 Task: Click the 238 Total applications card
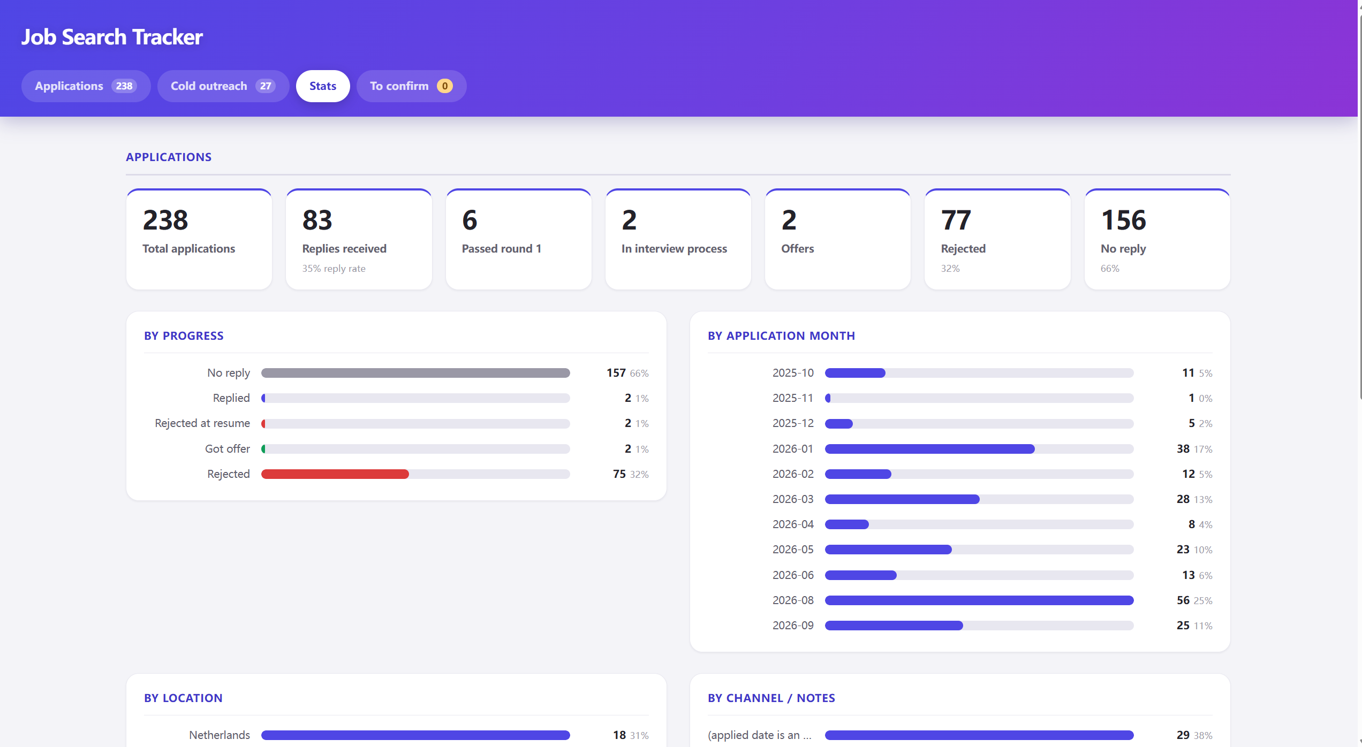tap(199, 239)
